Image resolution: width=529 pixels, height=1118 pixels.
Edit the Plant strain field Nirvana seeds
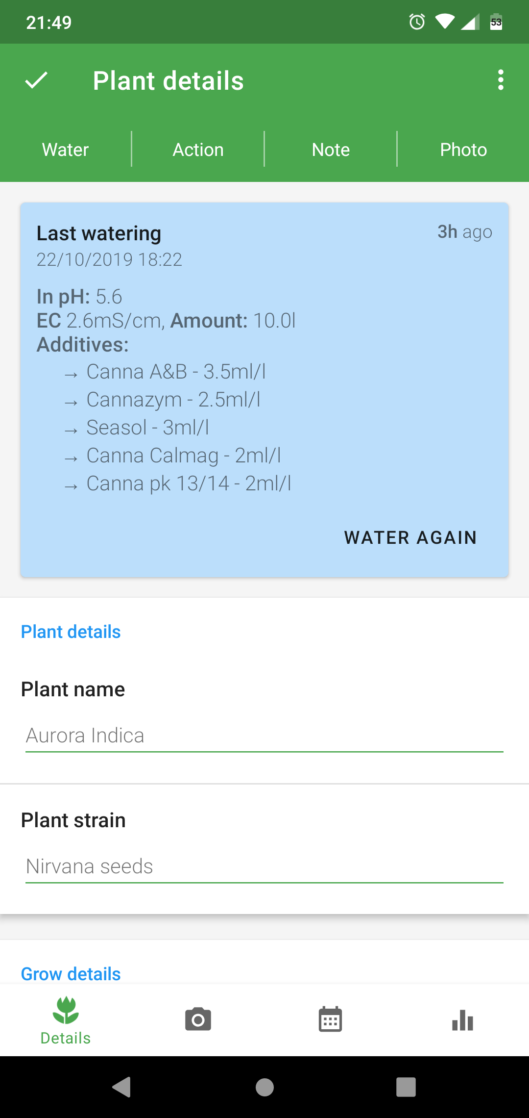coord(264,866)
